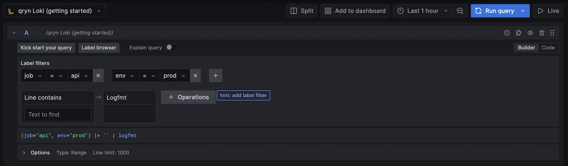Image resolution: width=568 pixels, height=166 pixels.
Task: Open the operator dropdown for env filter
Action: (x=149, y=76)
